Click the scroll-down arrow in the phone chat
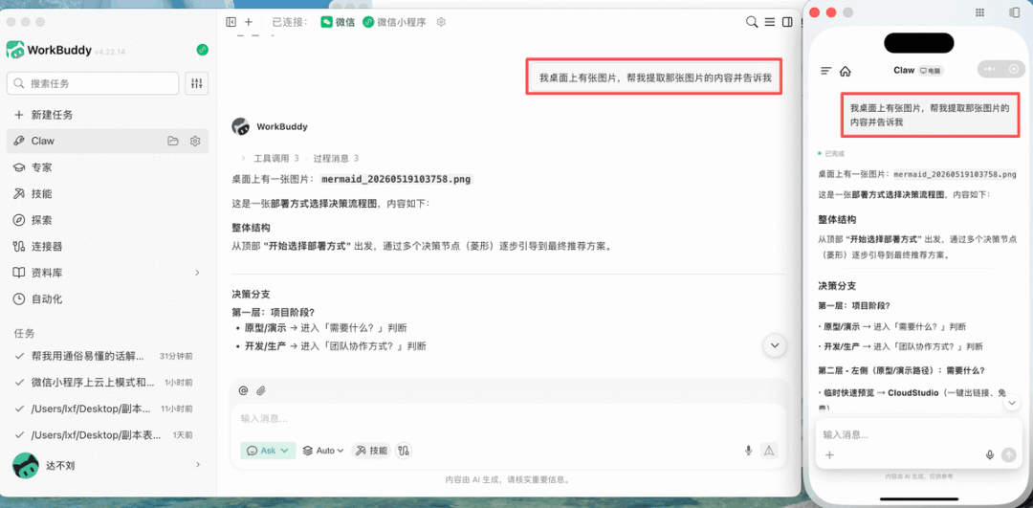1033x508 pixels. (1011, 402)
